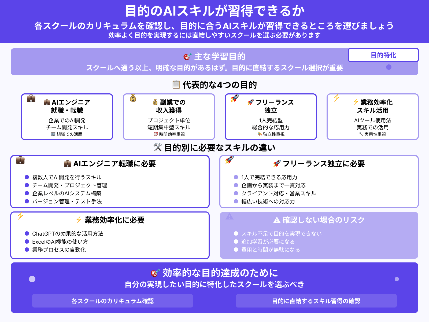Click the lightning emoji before the 業務効率化に必要 heading
429x322 pixels.
(x=79, y=220)
